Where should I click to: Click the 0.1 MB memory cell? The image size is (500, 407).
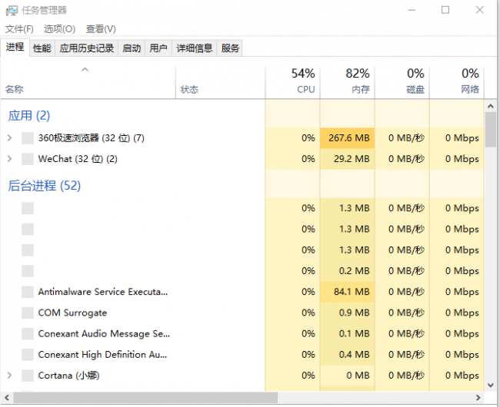point(347,334)
